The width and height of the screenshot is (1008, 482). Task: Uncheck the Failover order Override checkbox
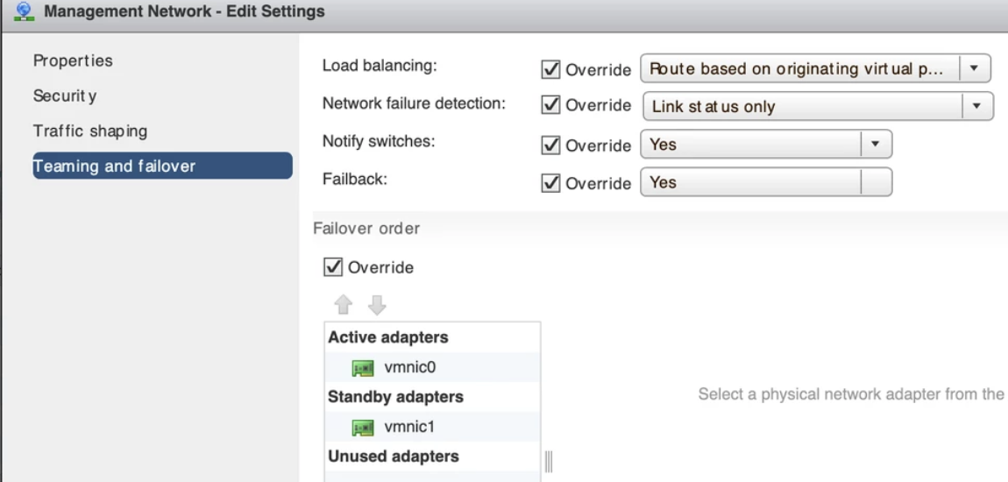click(333, 267)
